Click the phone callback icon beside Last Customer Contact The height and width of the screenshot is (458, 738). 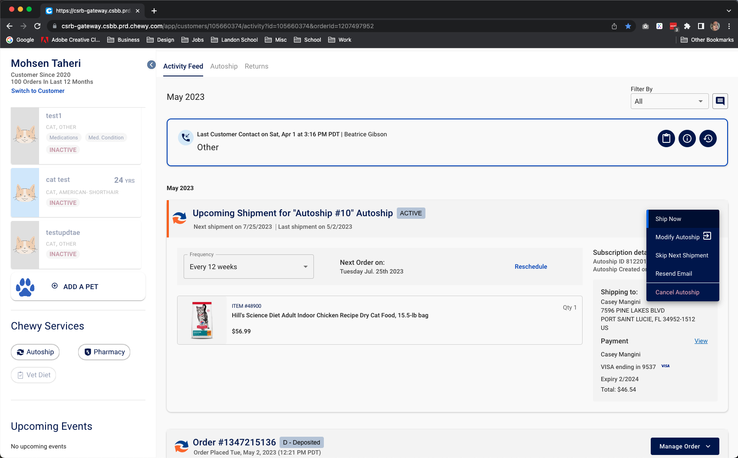pos(186,138)
